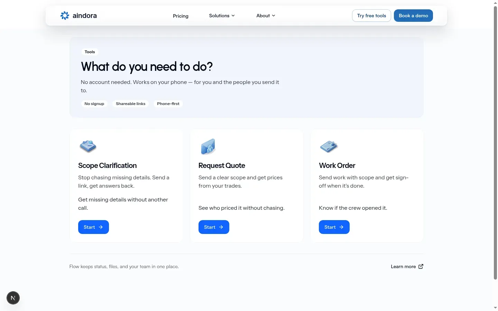Click the No signup pill
The width and height of the screenshot is (498, 311).
94,104
